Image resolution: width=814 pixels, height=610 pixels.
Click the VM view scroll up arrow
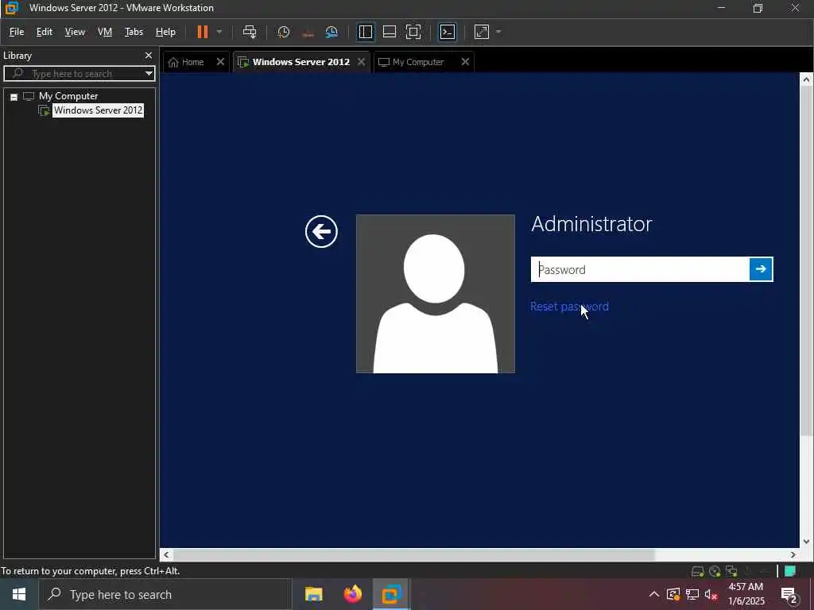click(x=806, y=80)
